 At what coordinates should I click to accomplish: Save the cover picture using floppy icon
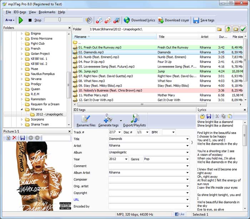tap(22, 138)
